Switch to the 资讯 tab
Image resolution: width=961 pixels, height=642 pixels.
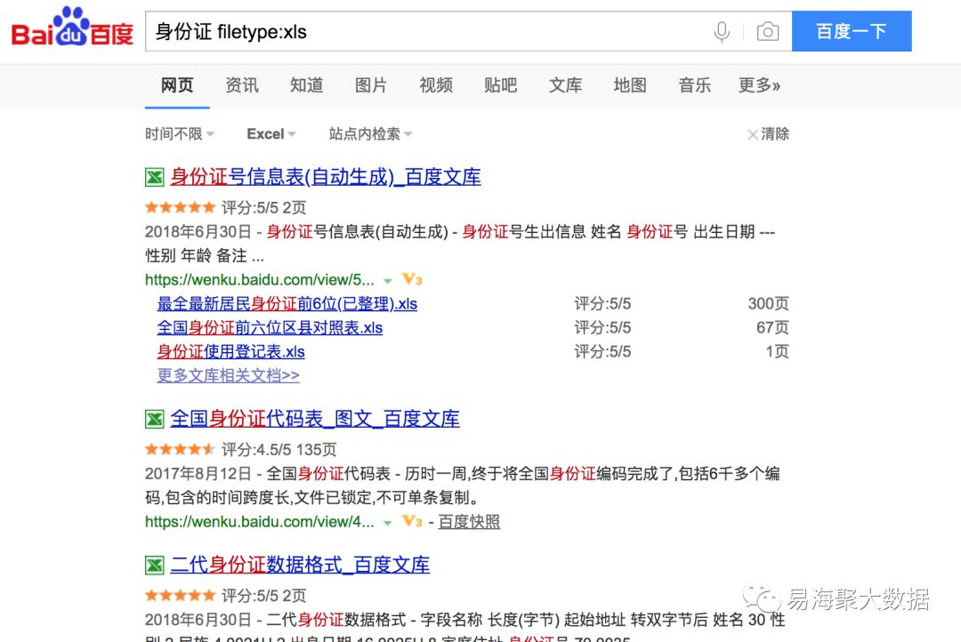point(242,85)
